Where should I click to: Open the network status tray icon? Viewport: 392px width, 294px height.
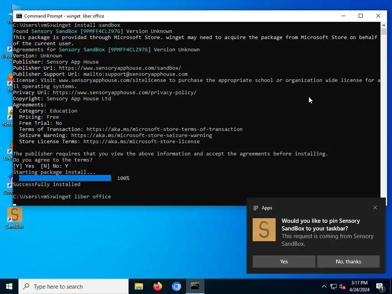(x=333, y=286)
